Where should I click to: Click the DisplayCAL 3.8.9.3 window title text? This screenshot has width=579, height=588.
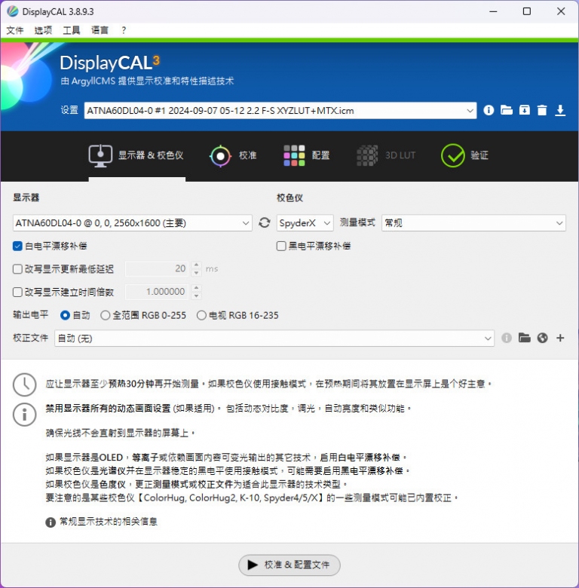point(58,11)
